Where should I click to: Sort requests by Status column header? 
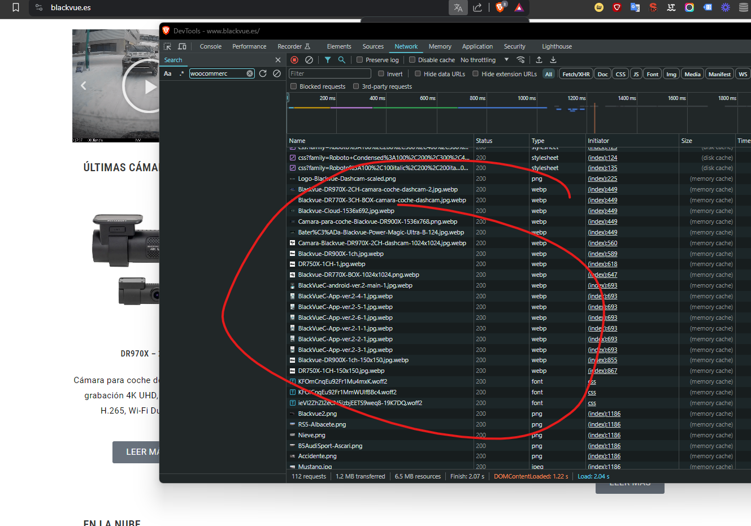click(x=501, y=141)
